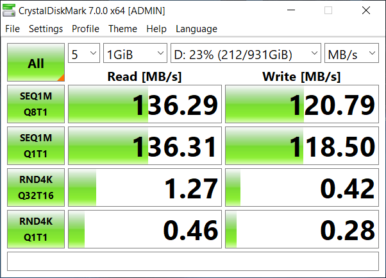Run the SEQ1M Q8T1 test
Viewport: 386px width, 278px height.
click(x=36, y=104)
